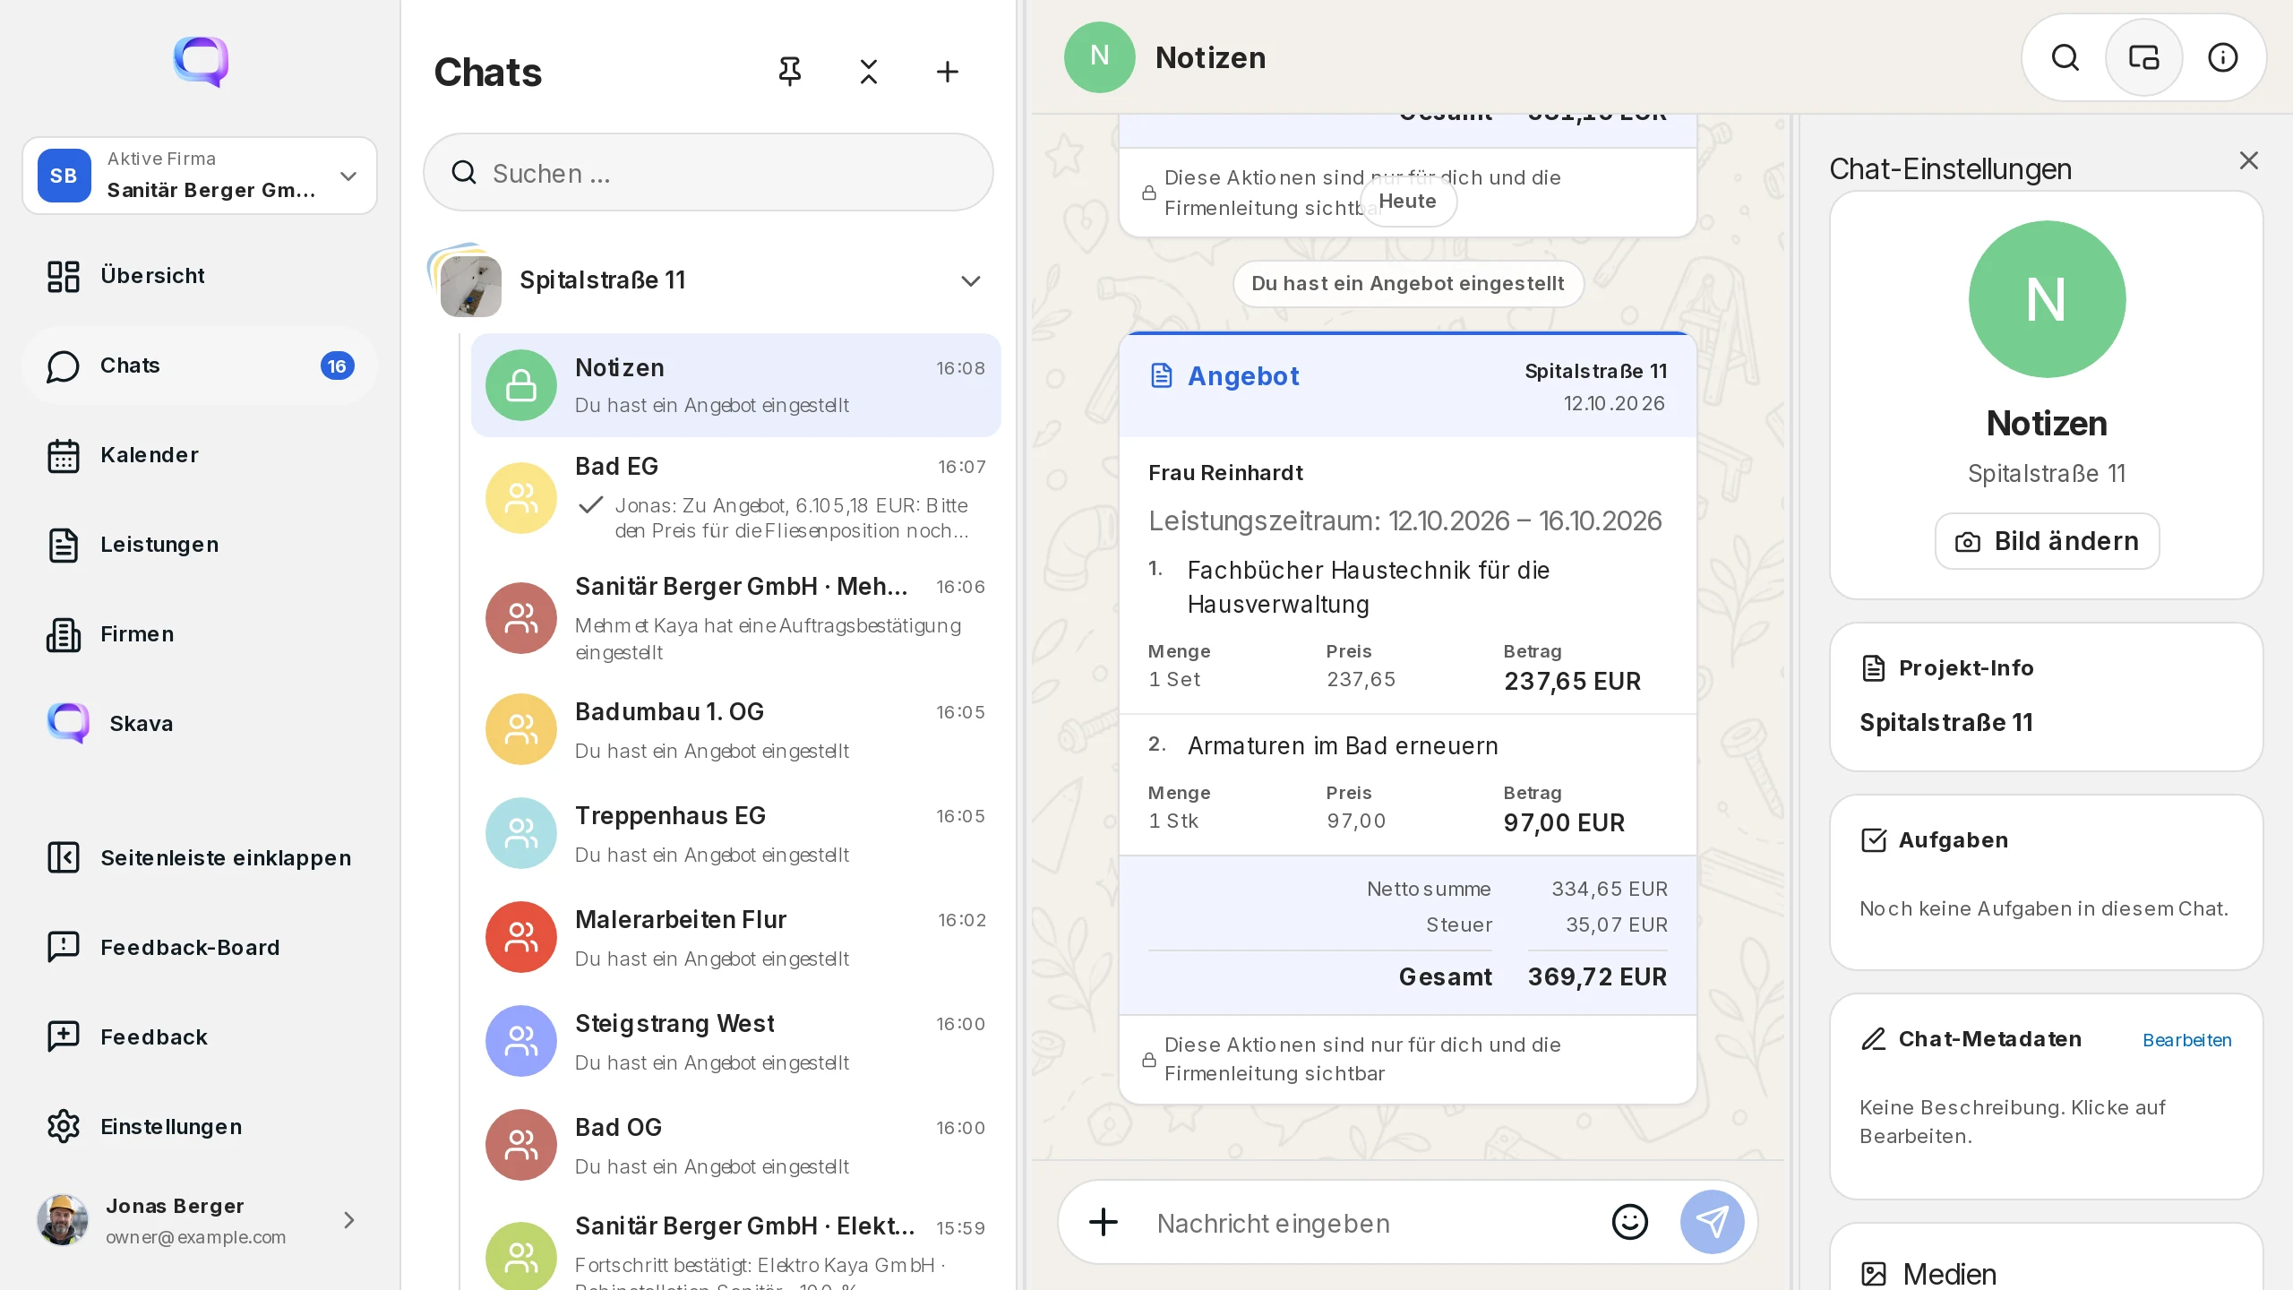Toggle the side panel layout icon

point(2143,57)
